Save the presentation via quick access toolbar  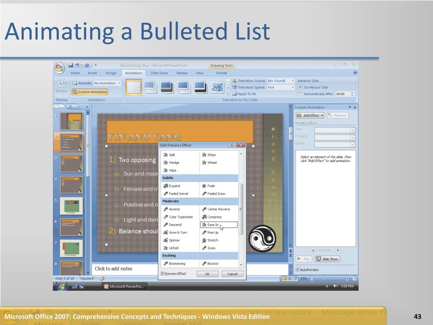point(71,65)
